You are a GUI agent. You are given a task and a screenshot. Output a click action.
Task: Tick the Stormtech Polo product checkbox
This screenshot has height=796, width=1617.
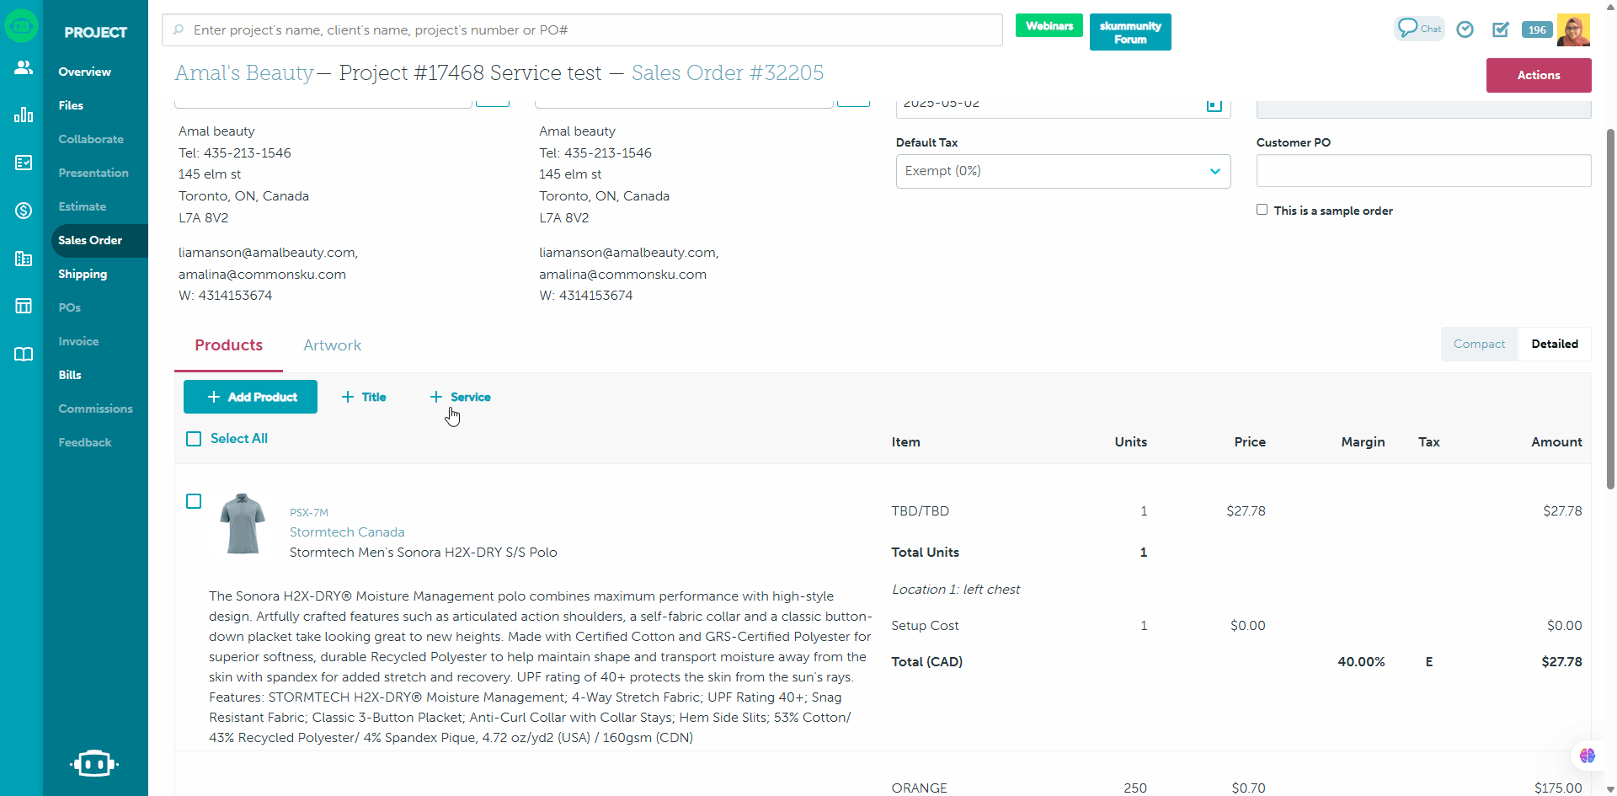(x=194, y=501)
